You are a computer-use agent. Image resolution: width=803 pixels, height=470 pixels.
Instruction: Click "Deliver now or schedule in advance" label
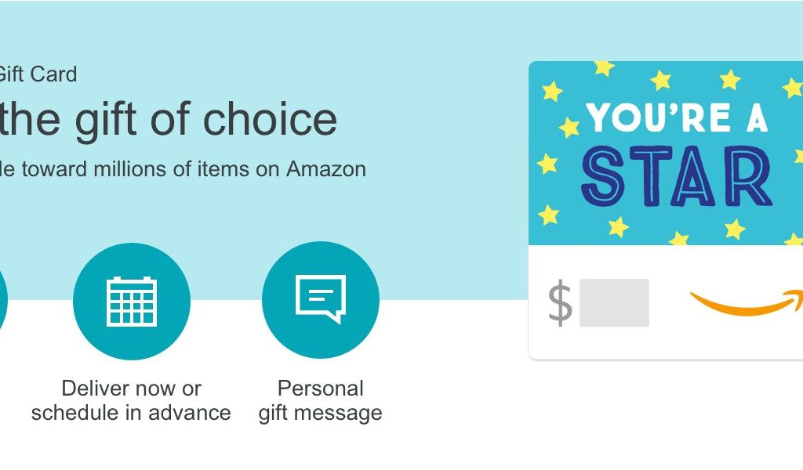point(131,400)
